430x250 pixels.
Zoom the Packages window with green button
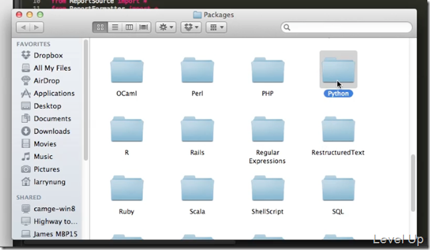coord(40,15)
